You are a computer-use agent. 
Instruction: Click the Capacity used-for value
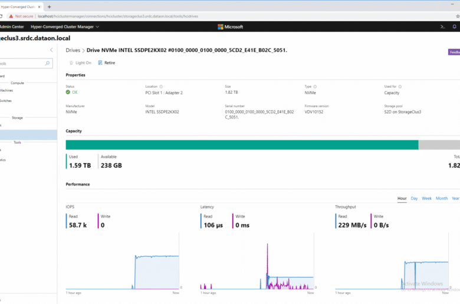[x=392, y=92]
